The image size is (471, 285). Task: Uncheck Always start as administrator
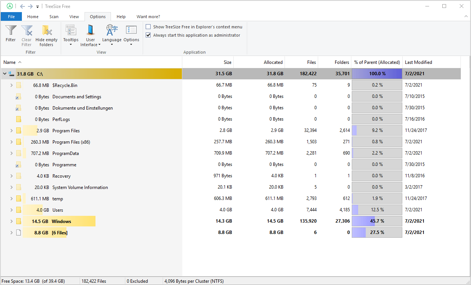point(148,35)
